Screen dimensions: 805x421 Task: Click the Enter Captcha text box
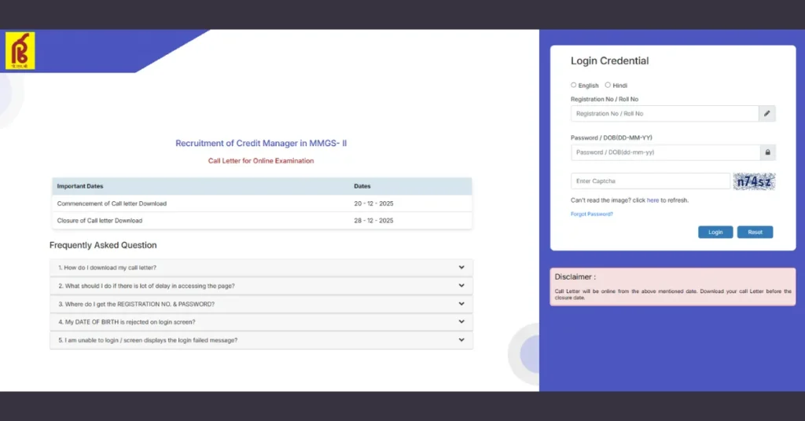pyautogui.click(x=650, y=181)
